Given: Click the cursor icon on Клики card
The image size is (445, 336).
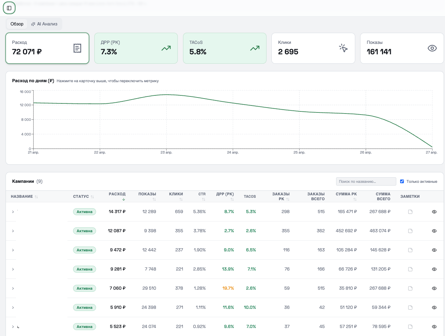Looking at the screenshot, I should [343, 48].
